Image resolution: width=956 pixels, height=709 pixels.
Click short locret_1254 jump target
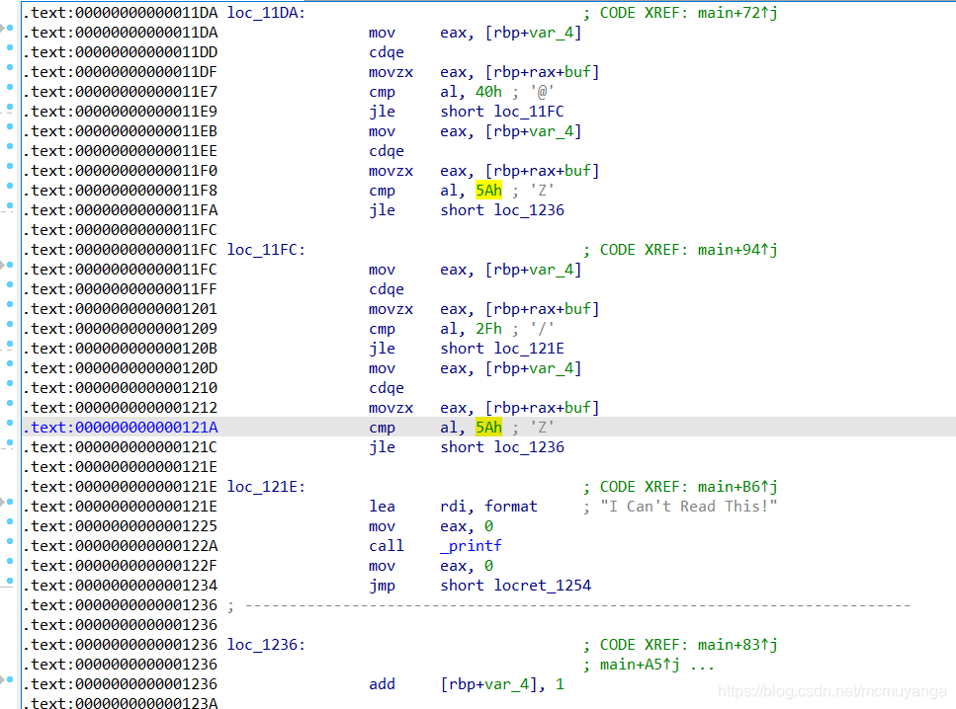[x=516, y=586]
